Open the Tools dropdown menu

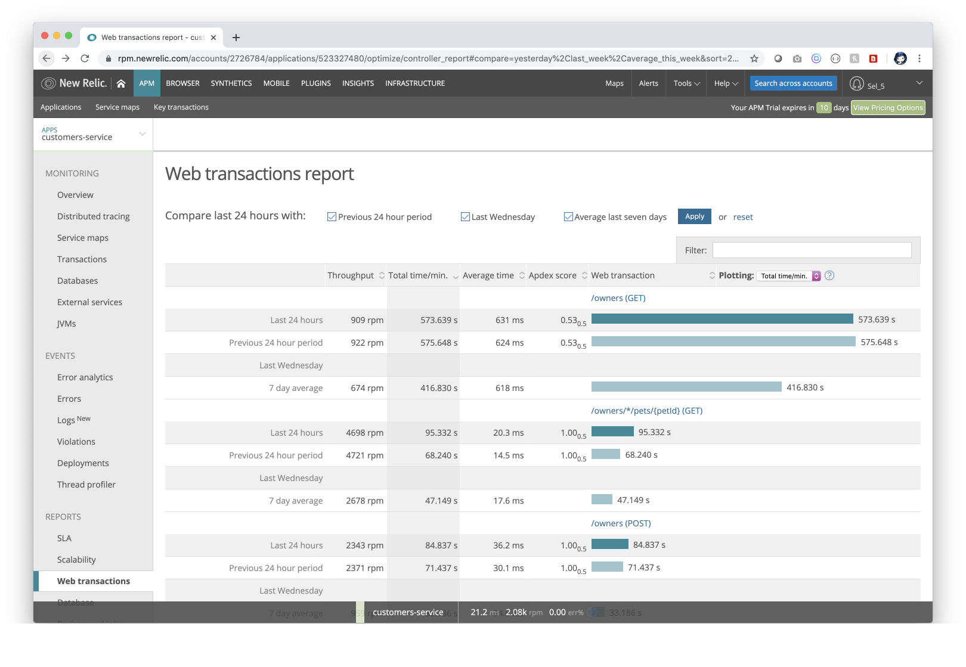687,83
